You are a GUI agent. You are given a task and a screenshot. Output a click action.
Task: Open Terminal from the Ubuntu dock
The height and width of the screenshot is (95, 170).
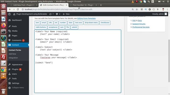tap(3, 32)
